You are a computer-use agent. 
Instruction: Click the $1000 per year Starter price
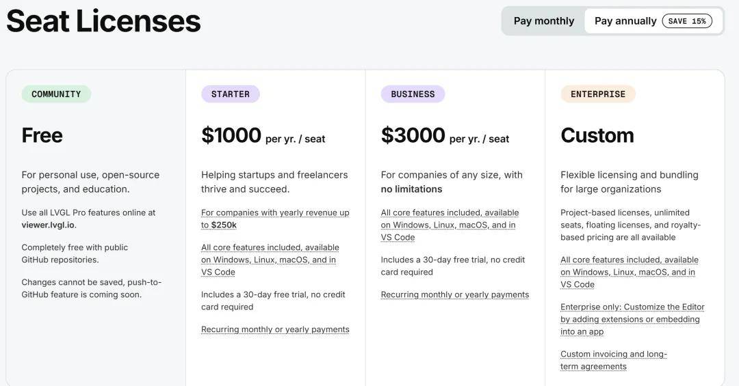tap(263, 135)
